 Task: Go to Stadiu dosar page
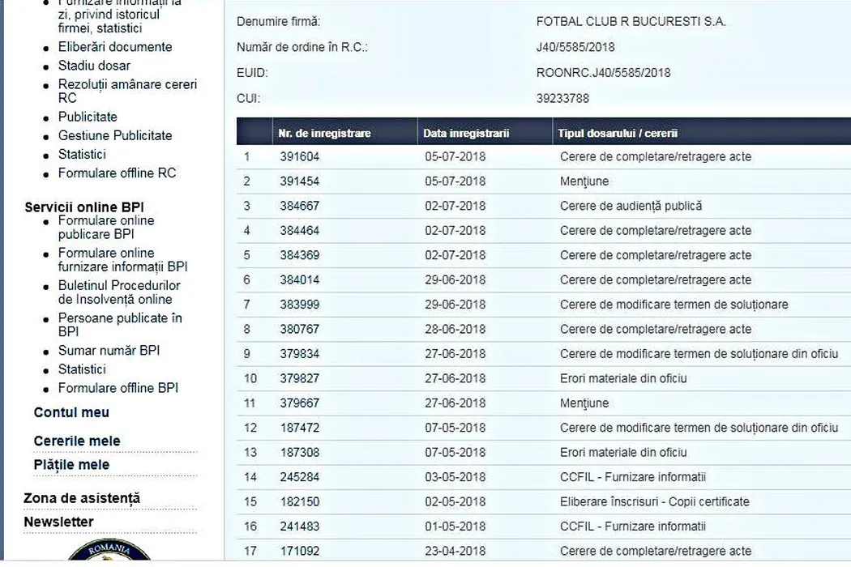(94, 66)
